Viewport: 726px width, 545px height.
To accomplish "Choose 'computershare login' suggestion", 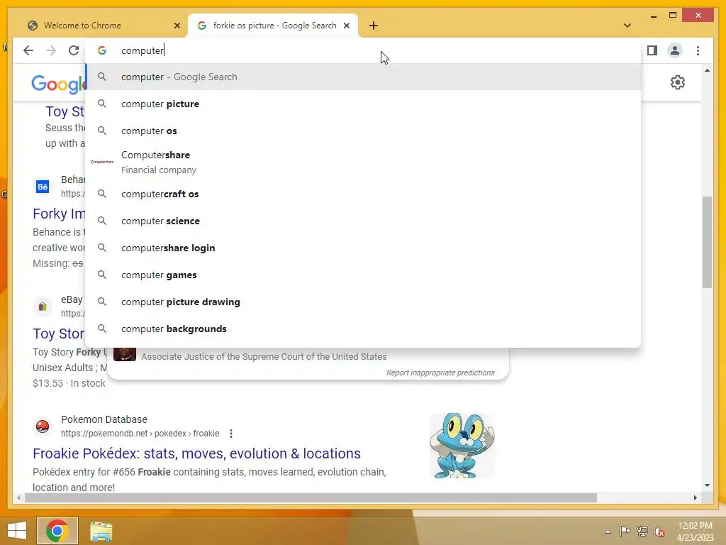I will (364, 248).
